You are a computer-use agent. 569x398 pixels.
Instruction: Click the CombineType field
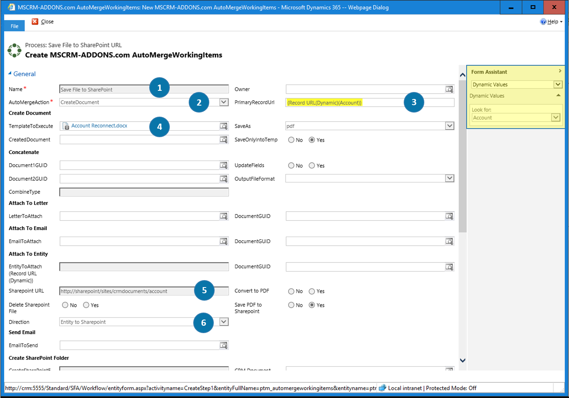tap(144, 192)
